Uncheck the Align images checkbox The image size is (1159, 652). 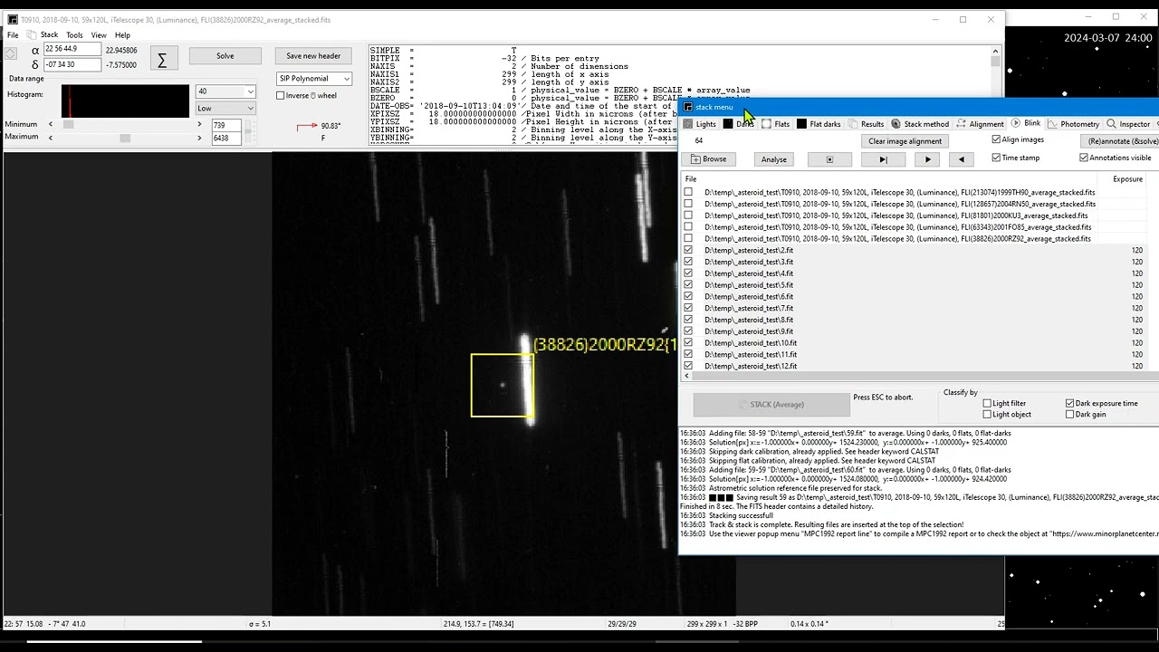(996, 139)
